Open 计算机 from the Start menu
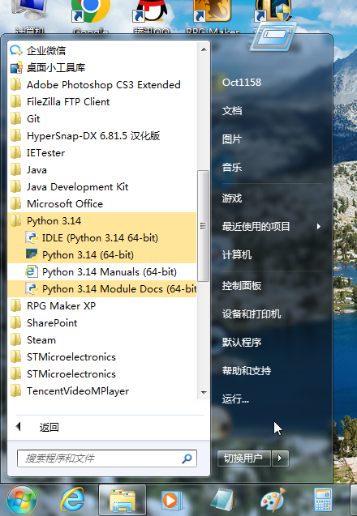The image size is (357, 516). [x=237, y=254]
